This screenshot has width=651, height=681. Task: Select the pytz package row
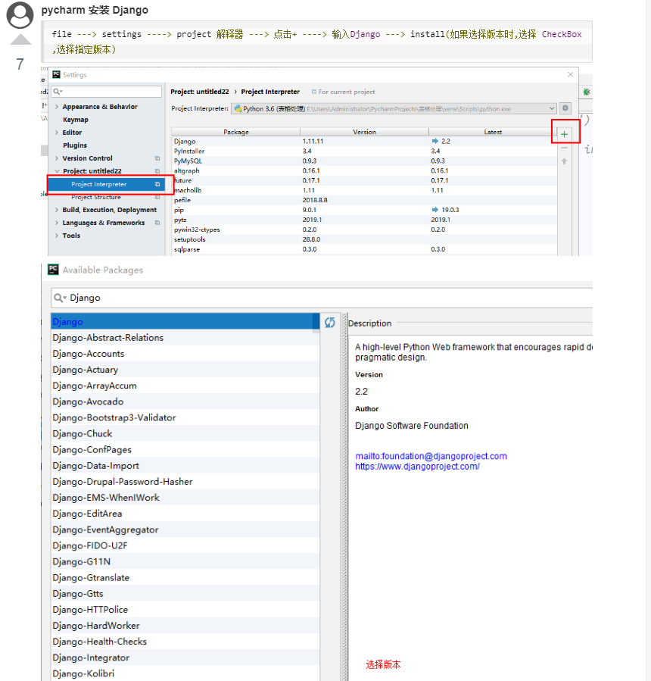(364, 220)
